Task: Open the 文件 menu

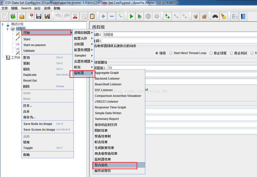Action: click(x=4, y=8)
